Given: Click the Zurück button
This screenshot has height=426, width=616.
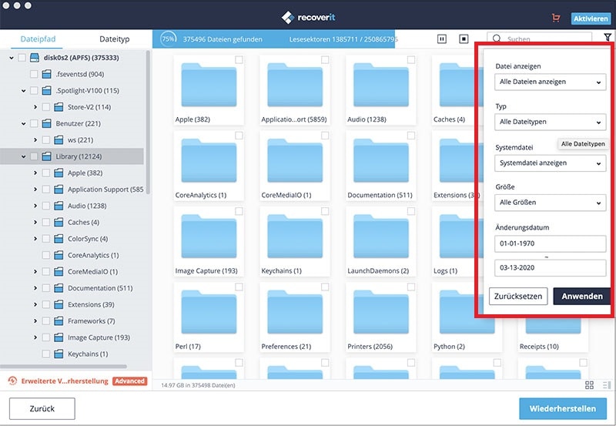Looking at the screenshot, I should point(42,409).
